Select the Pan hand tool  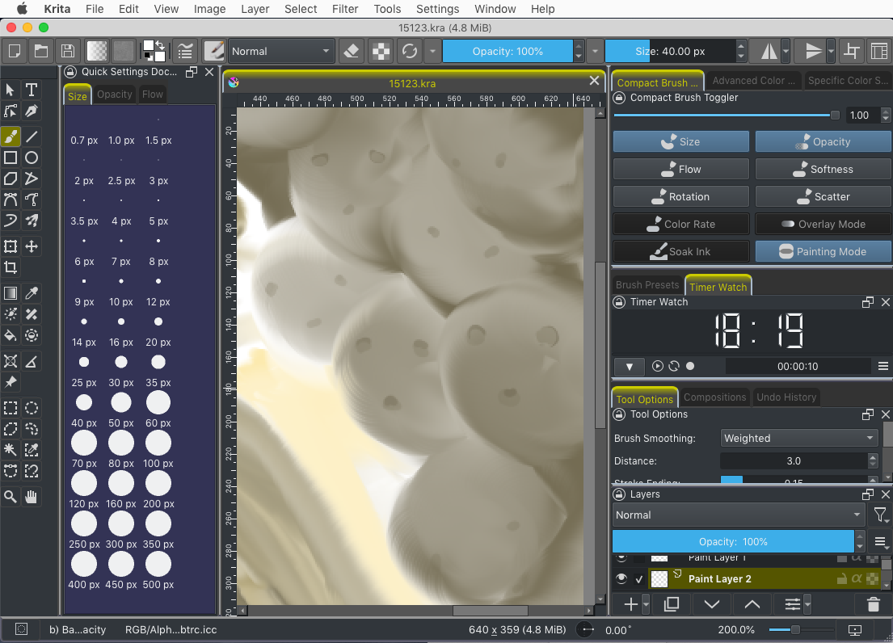pos(32,497)
